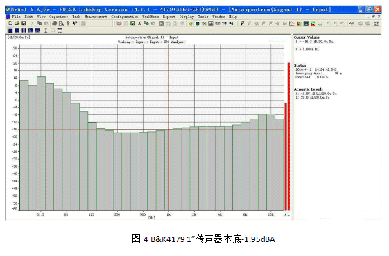This screenshot has height=256, width=389.
Task: Select the I-beam cursor tool icon
Action: tap(46, 31)
